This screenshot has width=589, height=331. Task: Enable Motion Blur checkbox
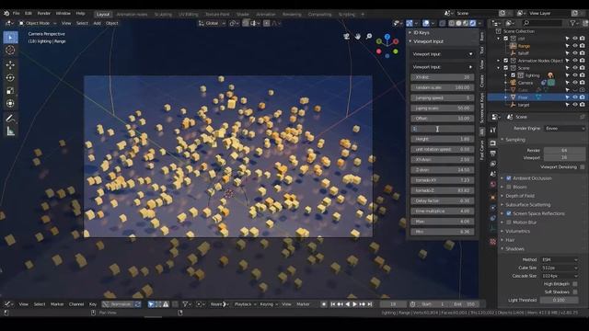click(x=509, y=223)
